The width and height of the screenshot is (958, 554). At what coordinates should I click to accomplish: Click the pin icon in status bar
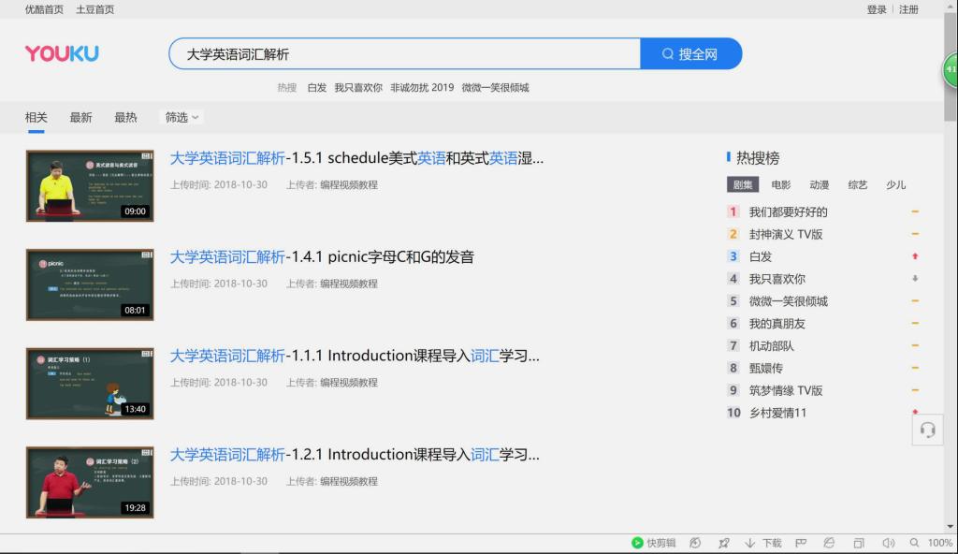[x=723, y=543]
